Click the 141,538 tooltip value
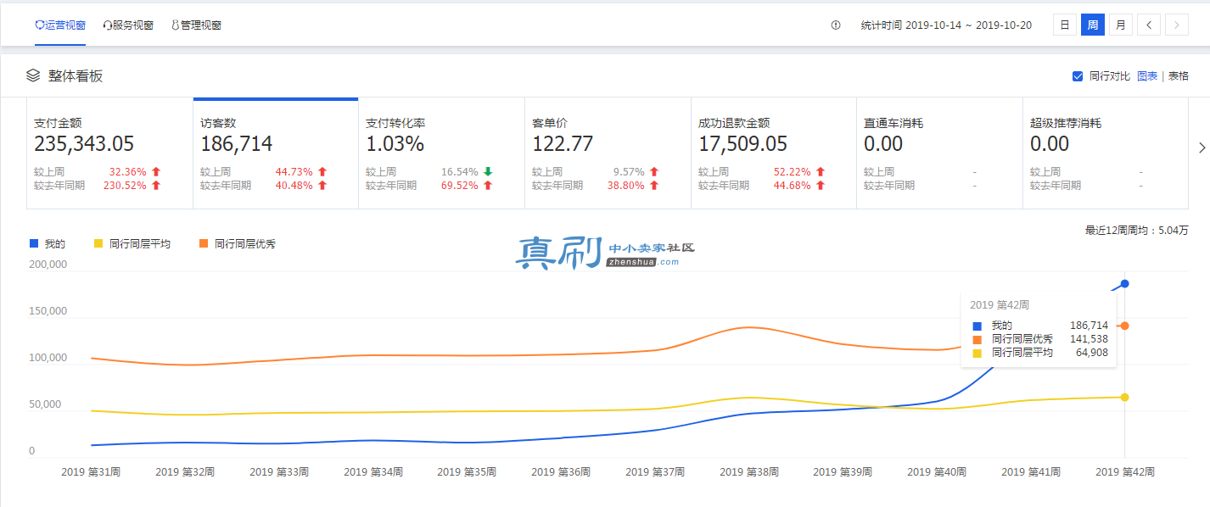The width and height of the screenshot is (1210, 507). 1089,339
